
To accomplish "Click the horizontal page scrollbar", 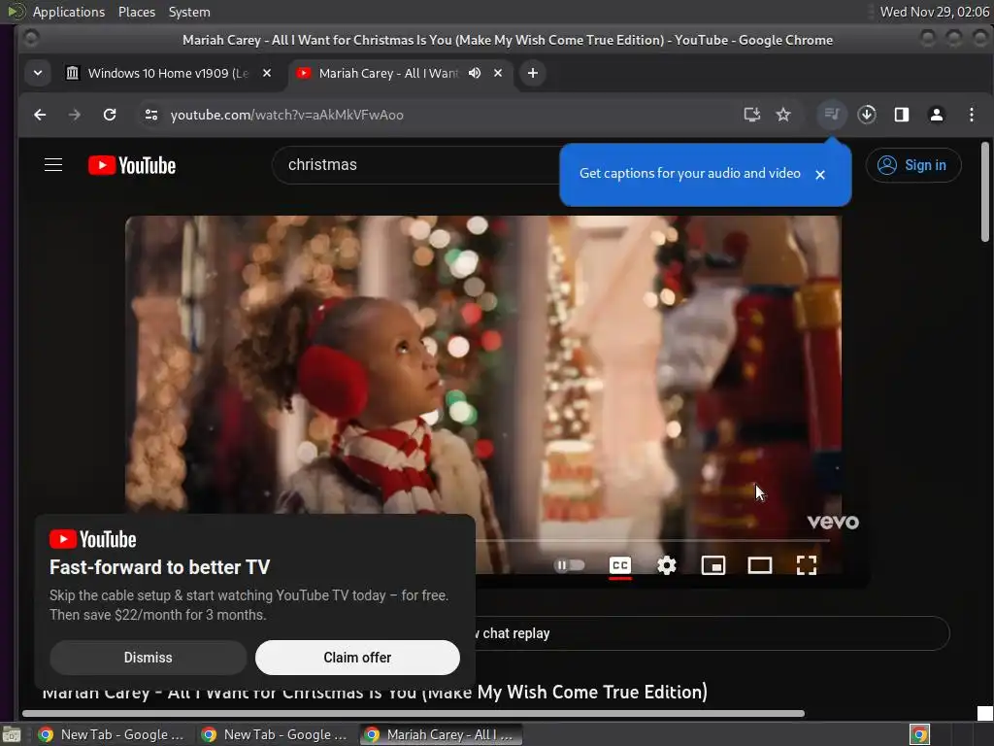I will coord(414,713).
